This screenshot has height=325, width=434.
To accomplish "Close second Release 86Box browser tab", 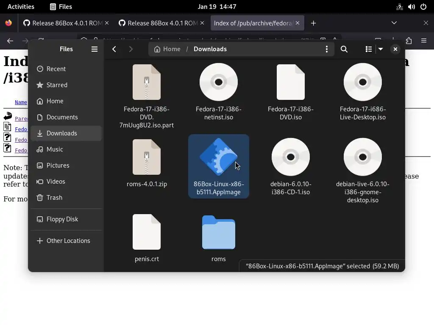I will coord(202,23).
